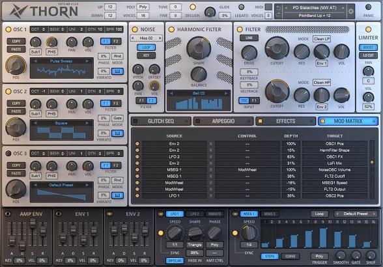The width and height of the screenshot is (383, 267).
Task: Click the Noise Vol knob
Action: (154, 86)
